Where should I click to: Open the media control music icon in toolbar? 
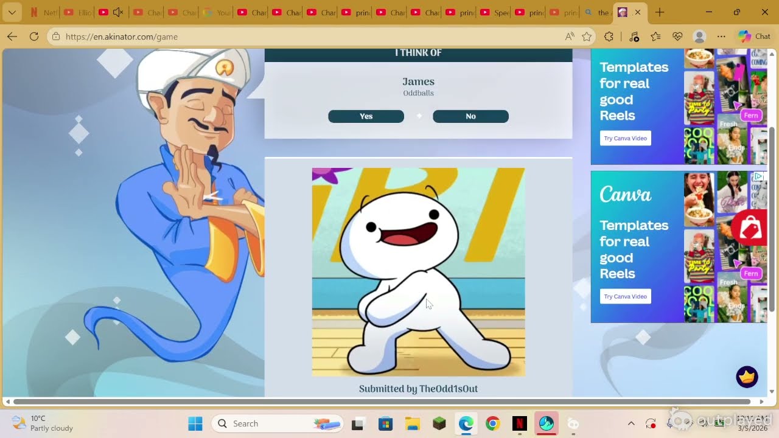coord(634,36)
